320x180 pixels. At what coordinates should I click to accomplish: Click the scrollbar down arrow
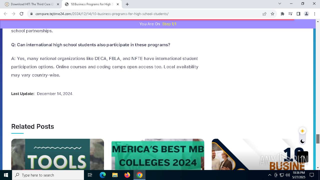318,168
